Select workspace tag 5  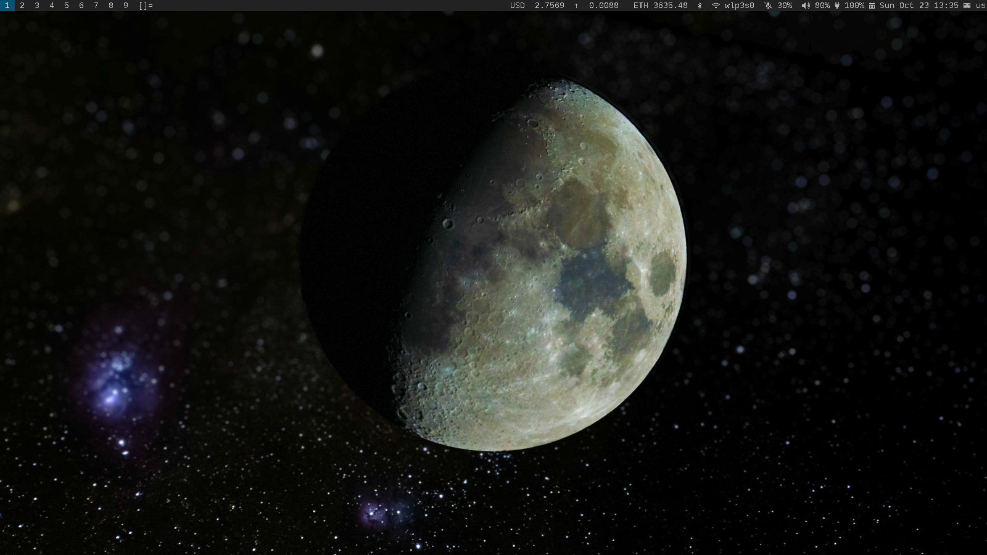click(x=67, y=6)
